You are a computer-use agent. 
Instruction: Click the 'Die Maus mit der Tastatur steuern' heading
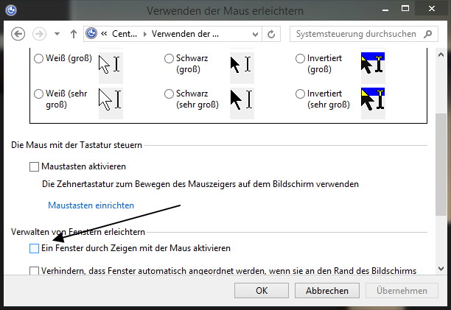[x=77, y=145]
